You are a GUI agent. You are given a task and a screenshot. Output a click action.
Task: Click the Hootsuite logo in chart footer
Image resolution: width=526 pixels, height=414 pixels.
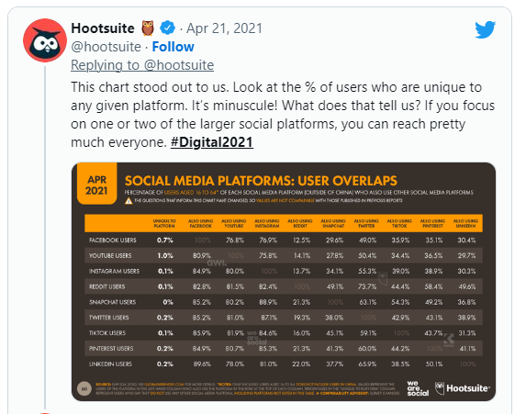[x=463, y=388]
